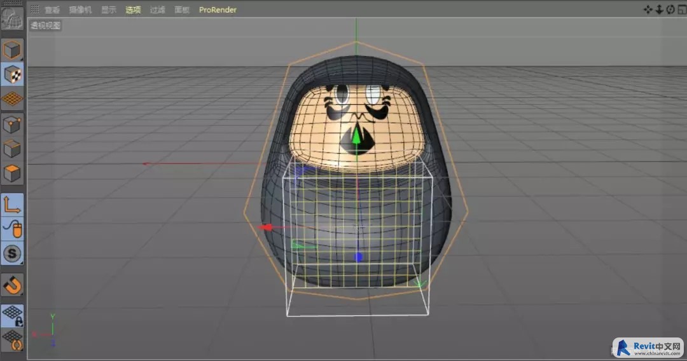Select the Planar Workplane rotating grid icon
This screenshot has width=687, height=361.
pos(12,340)
